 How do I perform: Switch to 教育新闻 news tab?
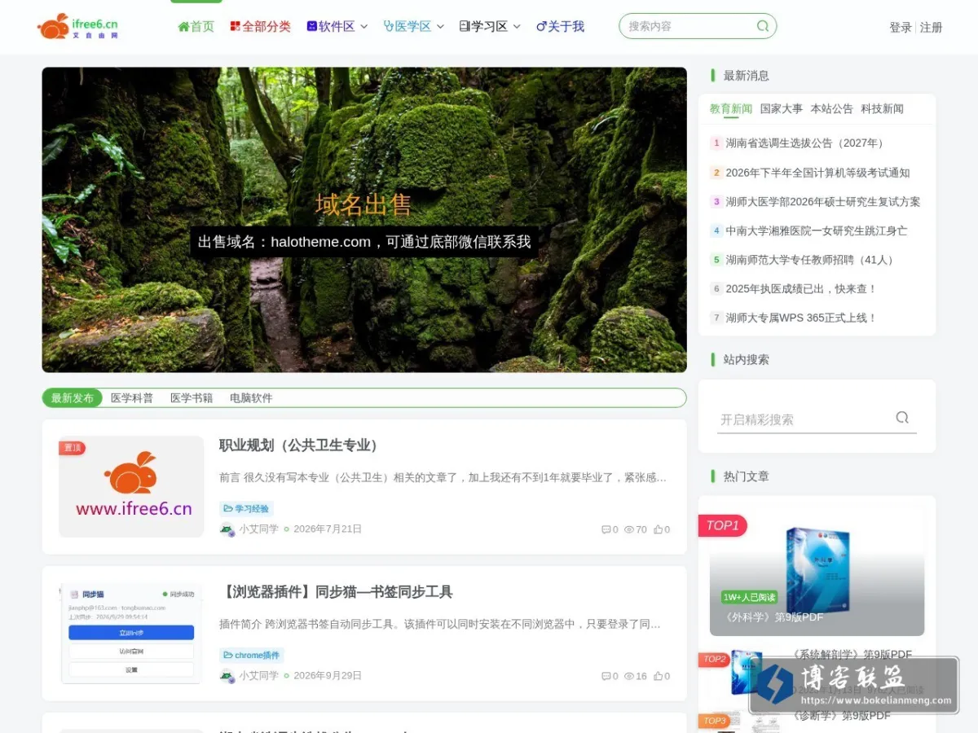(x=731, y=108)
